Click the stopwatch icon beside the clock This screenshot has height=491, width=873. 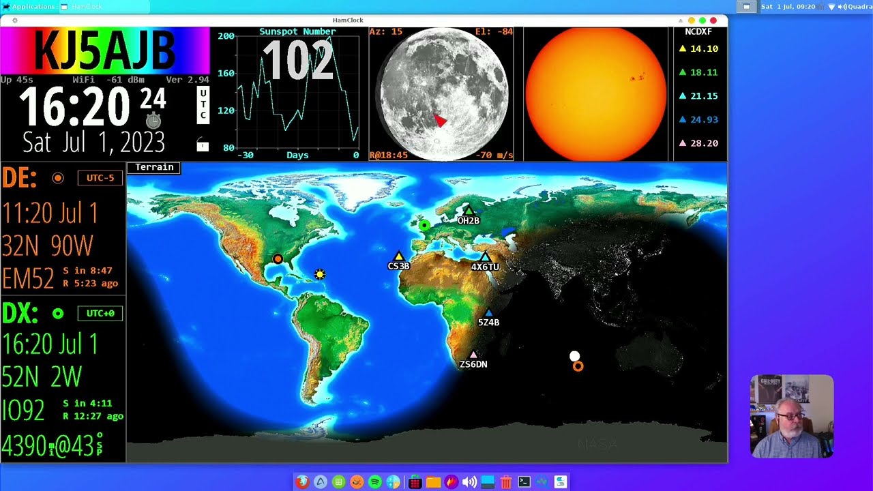(153, 121)
